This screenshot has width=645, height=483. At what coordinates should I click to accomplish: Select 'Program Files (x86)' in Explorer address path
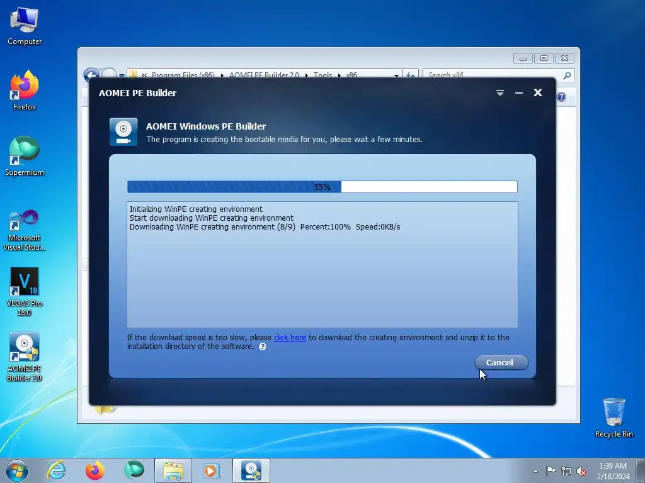183,75
